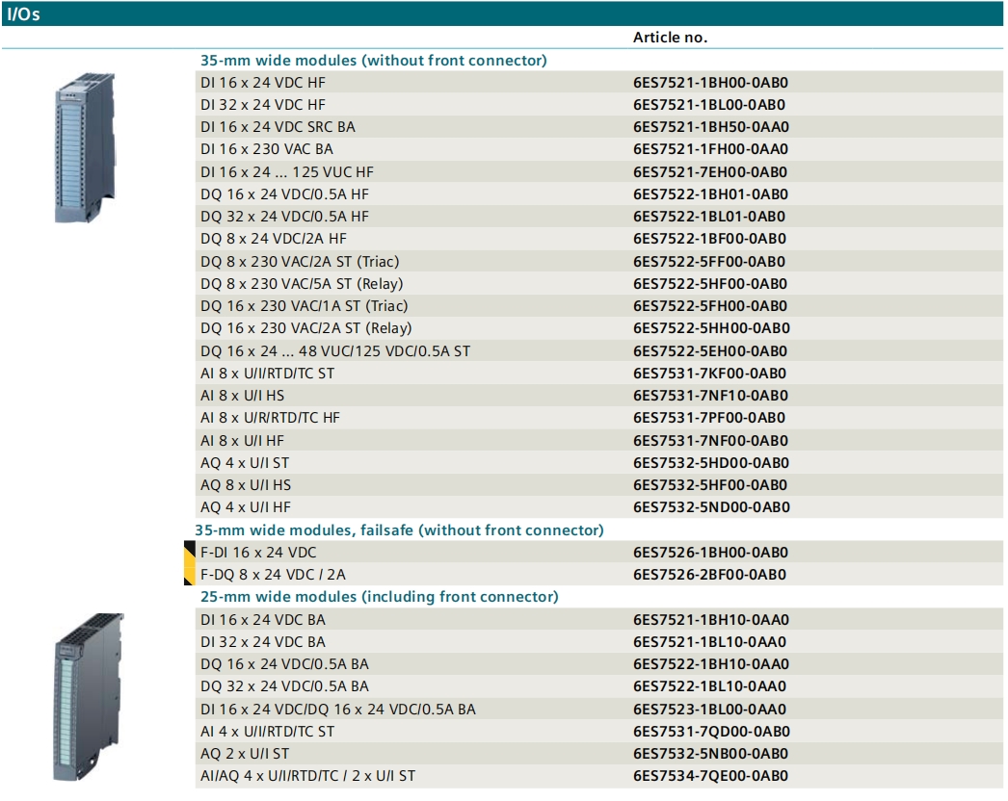1008x801 pixels.
Task: Click the failsafe marker beside F-DQ 8 x 24 VDC / 2A
Action: 190,575
